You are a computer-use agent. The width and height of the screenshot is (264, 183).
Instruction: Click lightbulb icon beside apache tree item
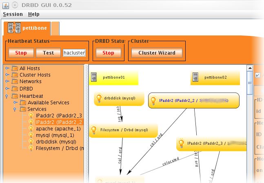31,128
